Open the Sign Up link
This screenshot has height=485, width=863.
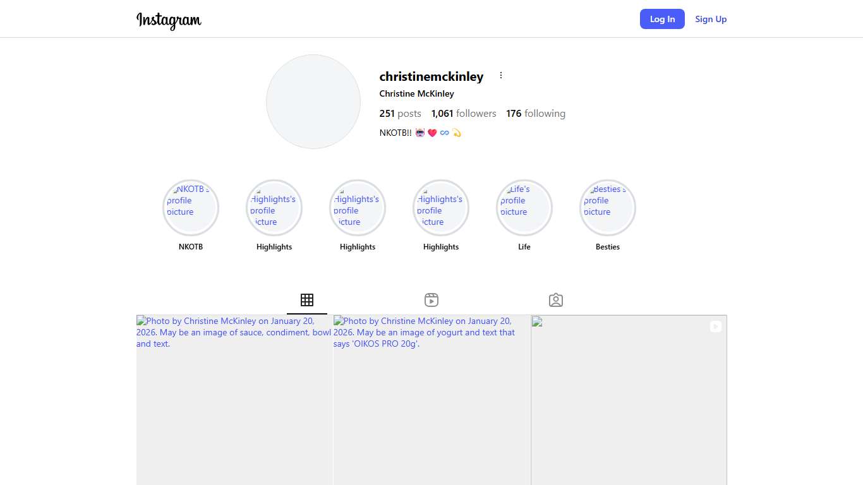click(x=711, y=19)
